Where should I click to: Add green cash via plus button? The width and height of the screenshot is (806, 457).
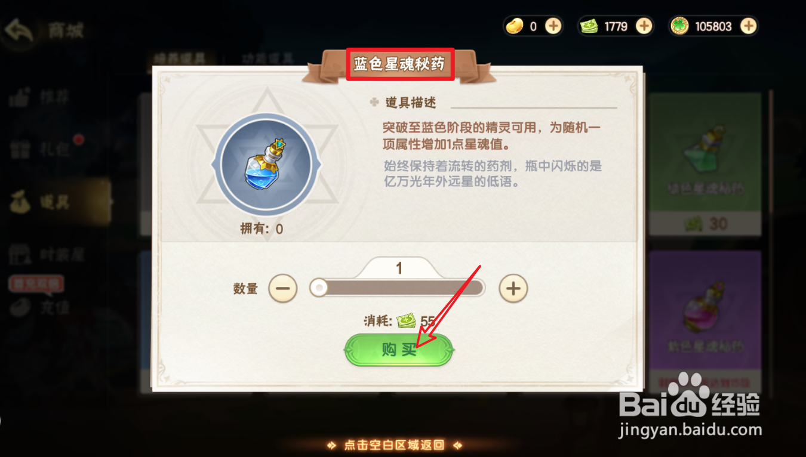[644, 26]
